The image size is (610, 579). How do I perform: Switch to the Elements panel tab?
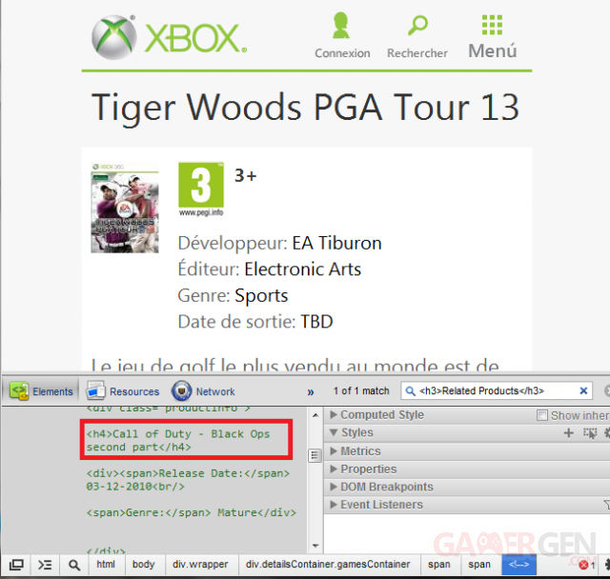pyautogui.click(x=42, y=391)
